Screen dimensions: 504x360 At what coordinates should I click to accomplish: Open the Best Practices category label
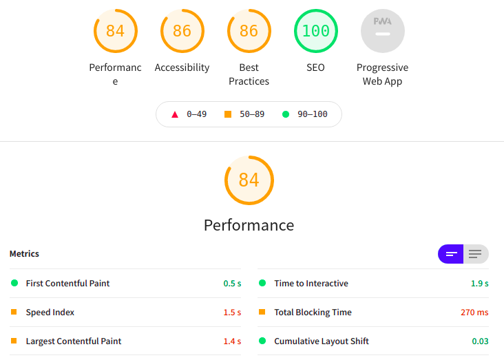tap(249, 74)
